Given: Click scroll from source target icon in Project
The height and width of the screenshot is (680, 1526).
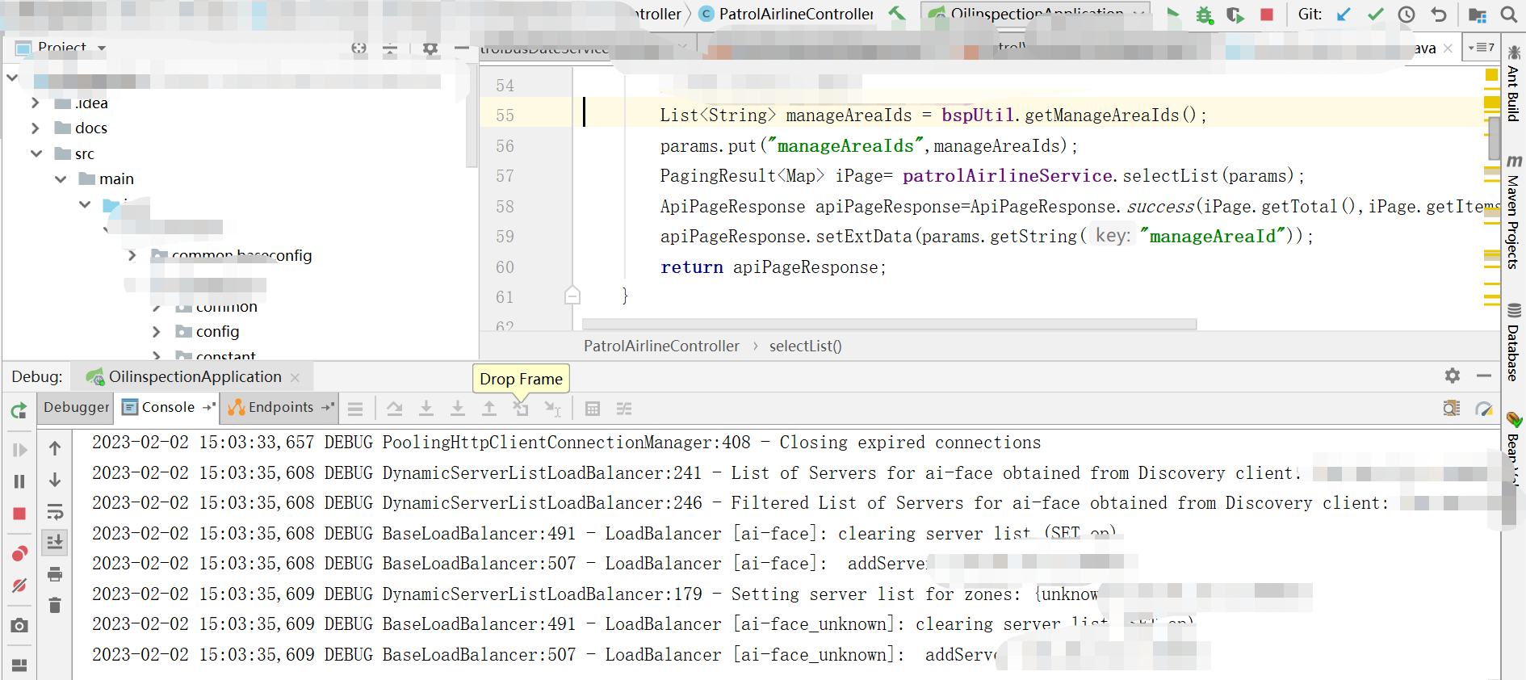Looking at the screenshot, I should tap(359, 48).
